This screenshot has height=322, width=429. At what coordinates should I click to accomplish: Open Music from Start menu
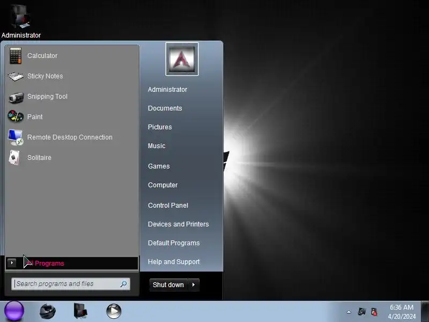point(157,146)
